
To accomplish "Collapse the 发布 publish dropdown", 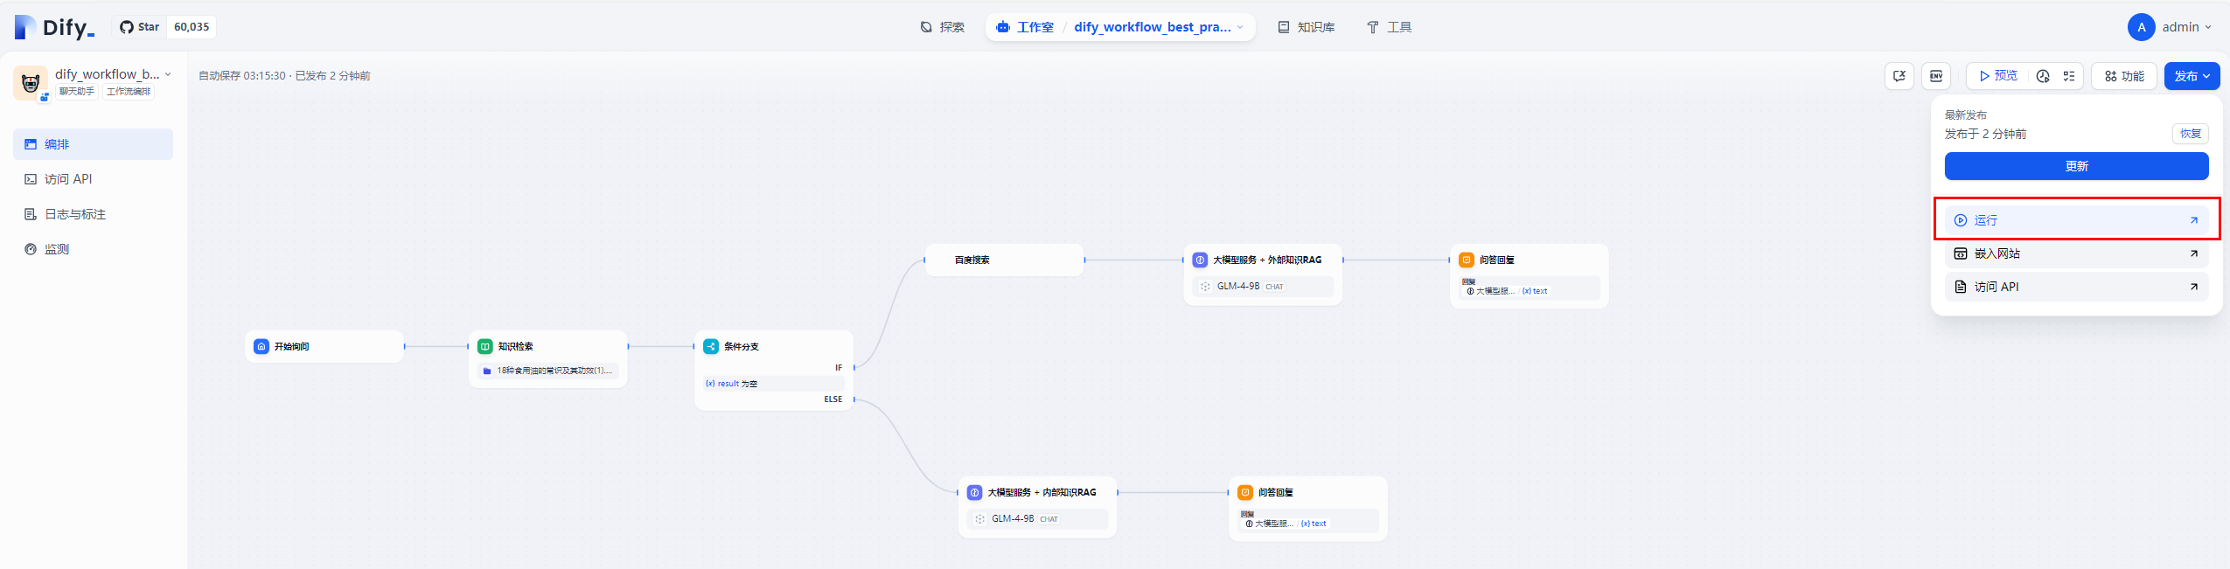I will click(x=2191, y=76).
